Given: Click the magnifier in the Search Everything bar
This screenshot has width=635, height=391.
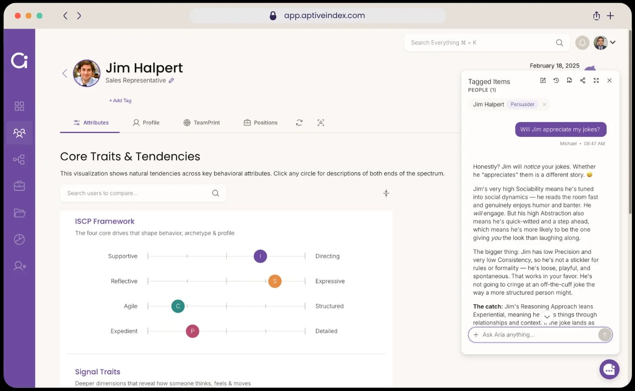Looking at the screenshot, I should pyautogui.click(x=560, y=43).
